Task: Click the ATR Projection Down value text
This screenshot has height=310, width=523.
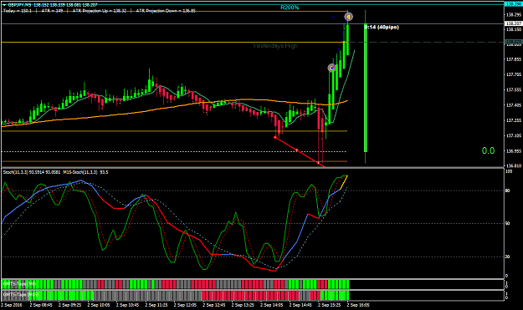Action: point(166,11)
